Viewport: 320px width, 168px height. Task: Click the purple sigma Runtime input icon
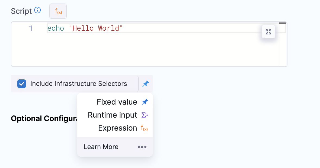click(145, 115)
